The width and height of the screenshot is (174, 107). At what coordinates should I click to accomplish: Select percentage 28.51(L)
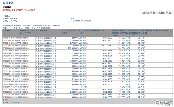[141, 38]
